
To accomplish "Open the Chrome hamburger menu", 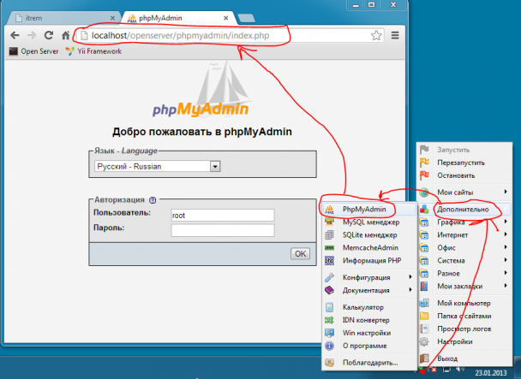I will point(395,35).
